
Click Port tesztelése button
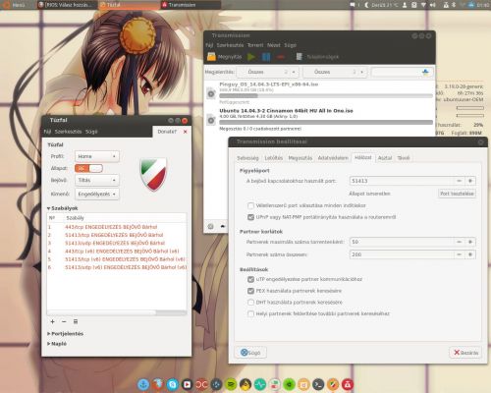coord(457,194)
